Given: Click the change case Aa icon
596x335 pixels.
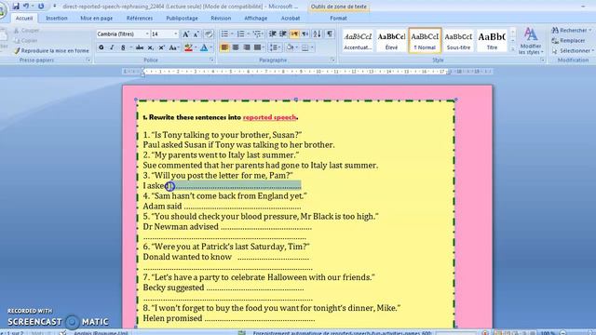Looking at the screenshot, I should [173, 47].
